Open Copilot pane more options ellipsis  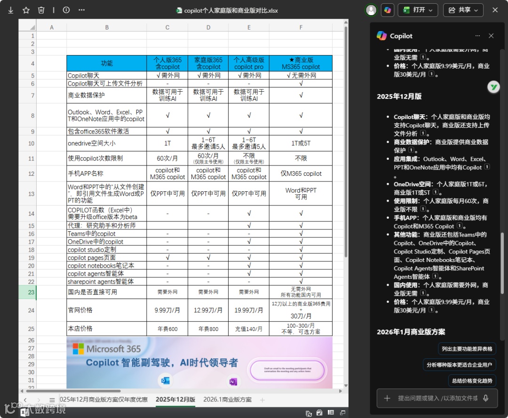477,36
